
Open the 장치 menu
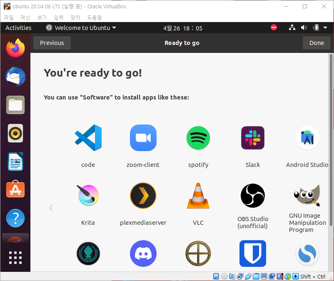(x=75, y=17)
